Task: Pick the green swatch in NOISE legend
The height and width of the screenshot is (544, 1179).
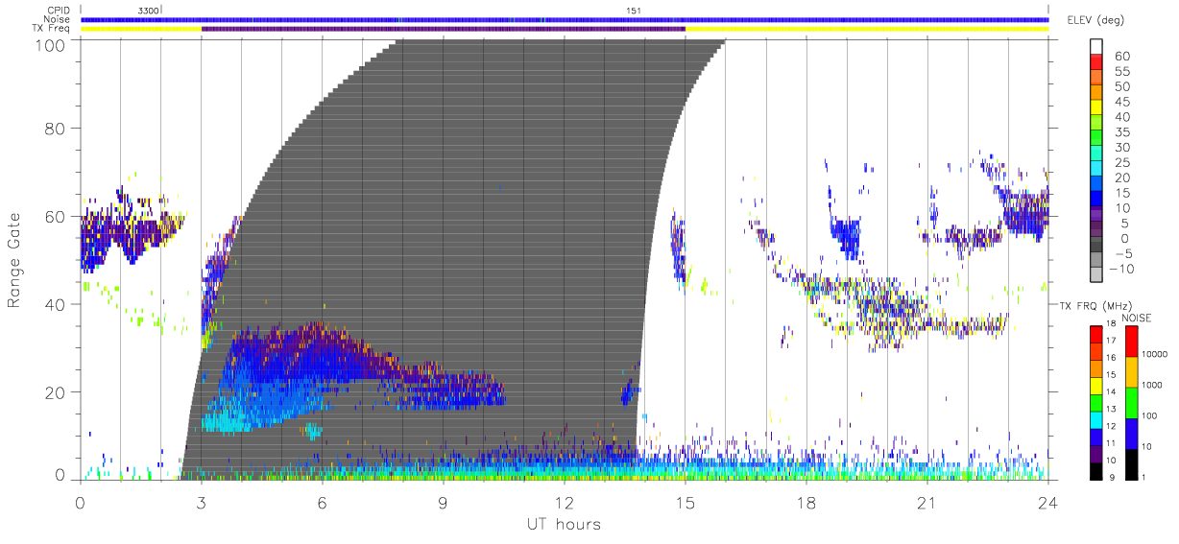Action: [x=1132, y=402]
